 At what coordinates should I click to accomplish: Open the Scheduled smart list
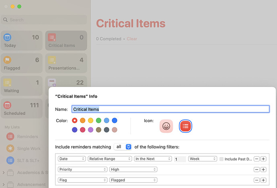pyautogui.click(x=22, y=108)
